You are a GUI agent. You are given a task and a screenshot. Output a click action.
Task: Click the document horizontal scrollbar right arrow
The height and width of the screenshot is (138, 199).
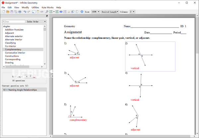pos(194,136)
